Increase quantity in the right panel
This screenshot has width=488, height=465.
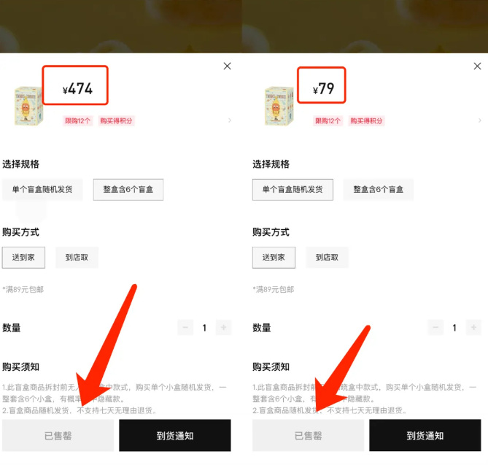(x=473, y=327)
